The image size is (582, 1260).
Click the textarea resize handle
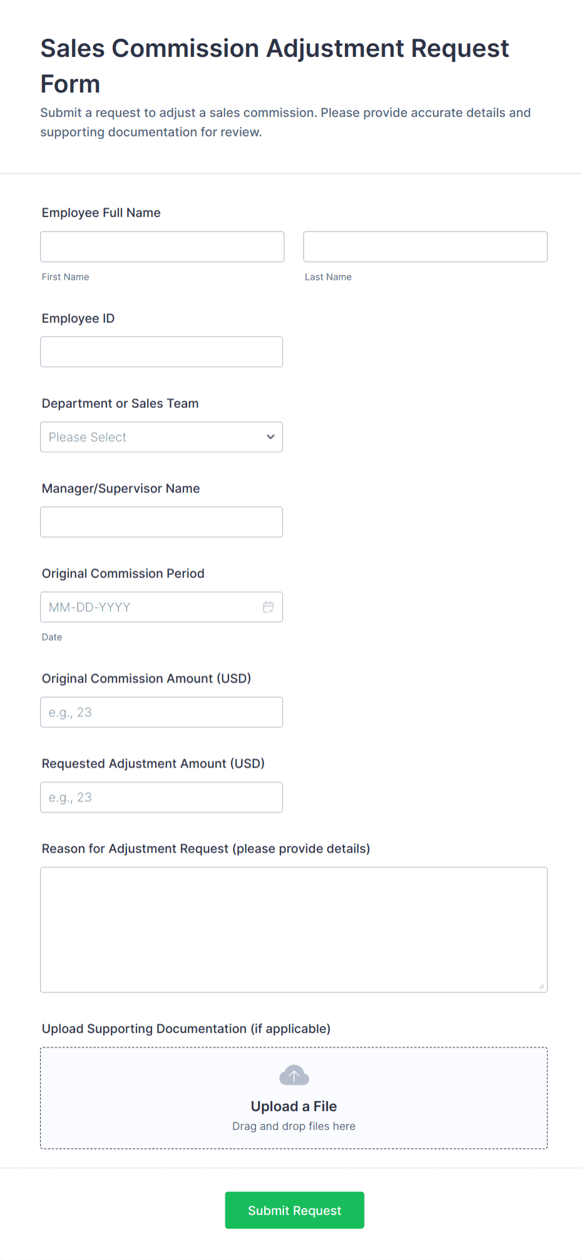click(x=541, y=986)
